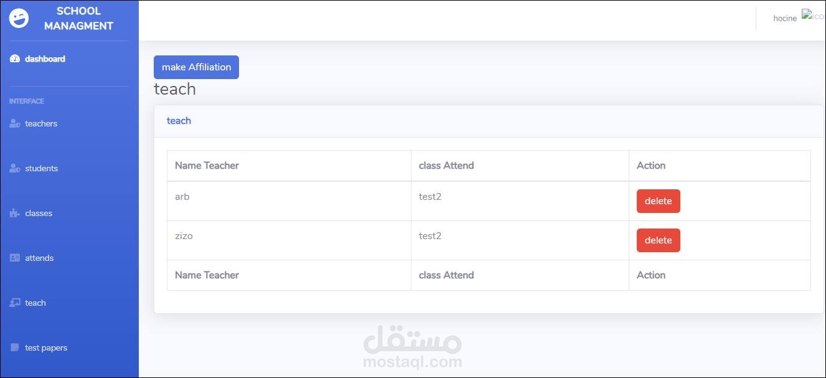The image size is (826, 378).
Task: Open the dashboard menu item
Action: (x=45, y=59)
